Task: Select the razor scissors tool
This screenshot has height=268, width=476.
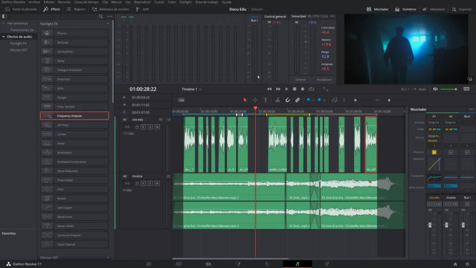Action: (x=278, y=100)
